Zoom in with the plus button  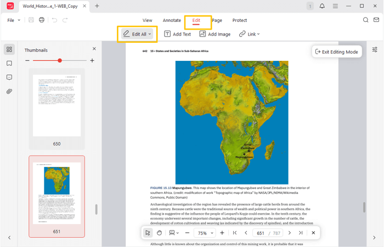click(222, 233)
